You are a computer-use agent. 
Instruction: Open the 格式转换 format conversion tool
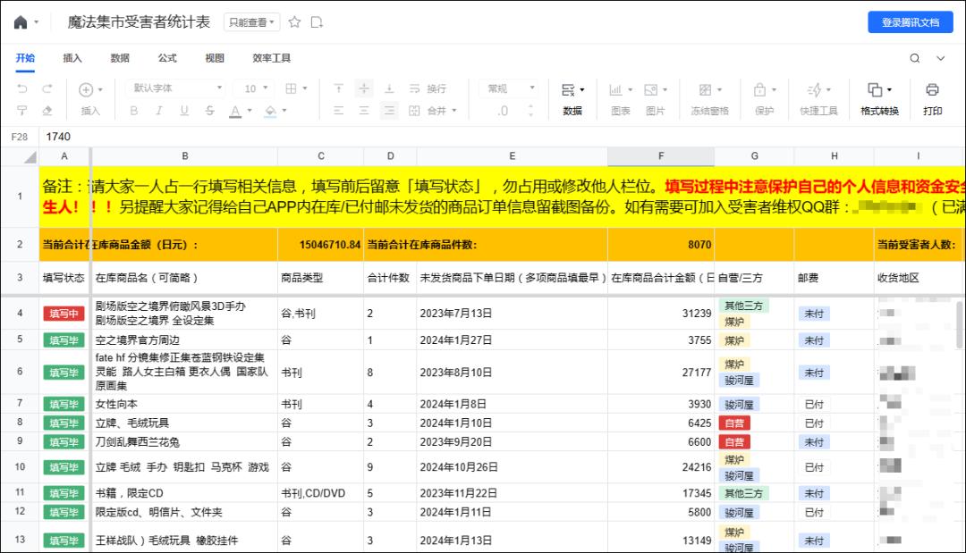tap(878, 98)
